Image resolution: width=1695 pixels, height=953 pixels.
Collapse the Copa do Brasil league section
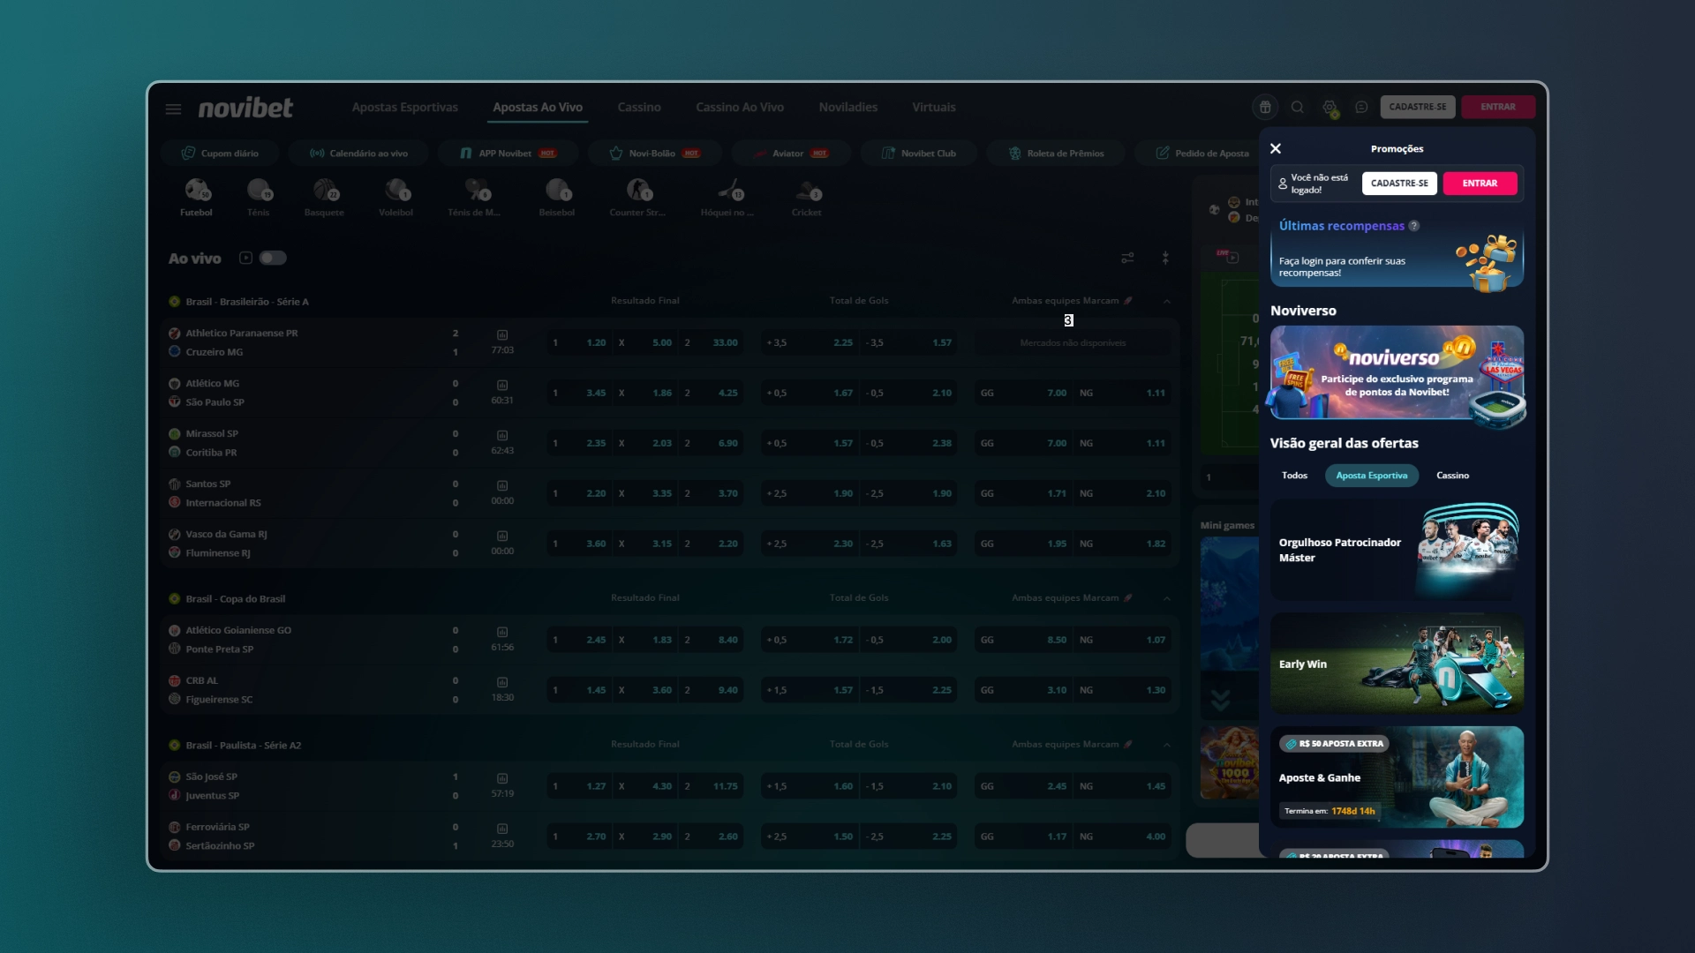click(x=1167, y=599)
